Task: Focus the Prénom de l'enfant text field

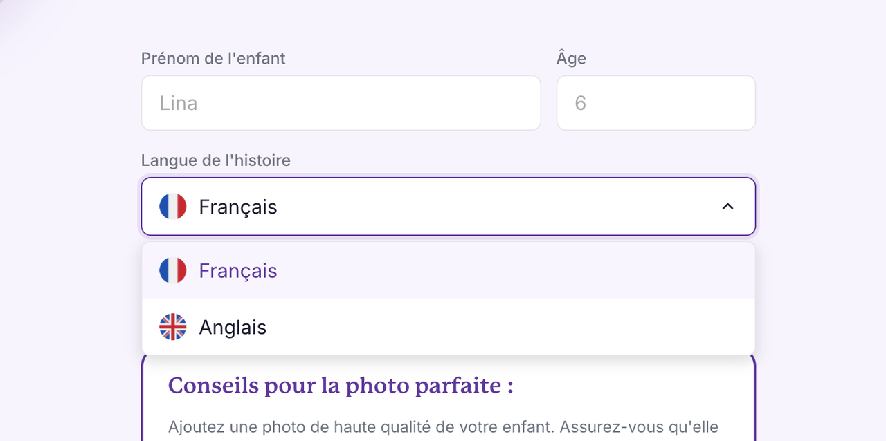Action: (x=341, y=103)
